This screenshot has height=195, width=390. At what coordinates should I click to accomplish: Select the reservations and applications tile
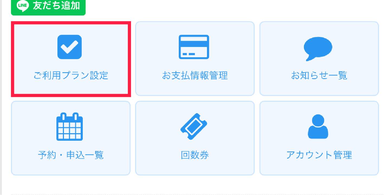click(x=71, y=138)
